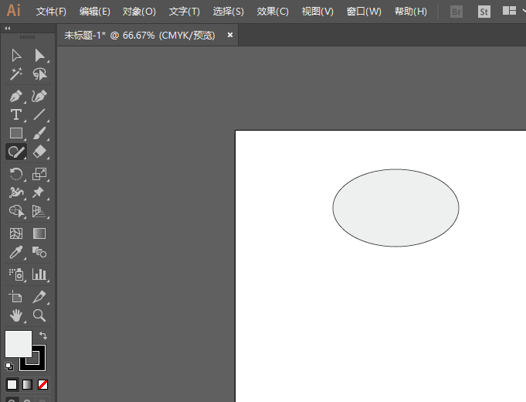Select the Type tool
526x402 pixels.
pos(15,114)
